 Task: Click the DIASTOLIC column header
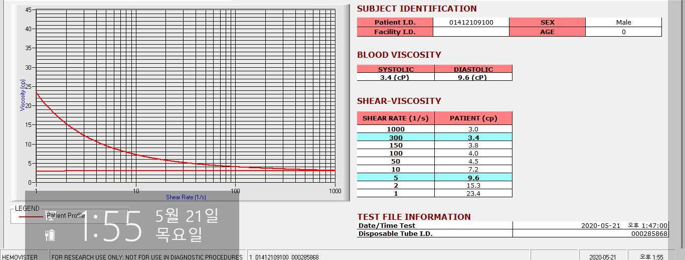click(473, 69)
